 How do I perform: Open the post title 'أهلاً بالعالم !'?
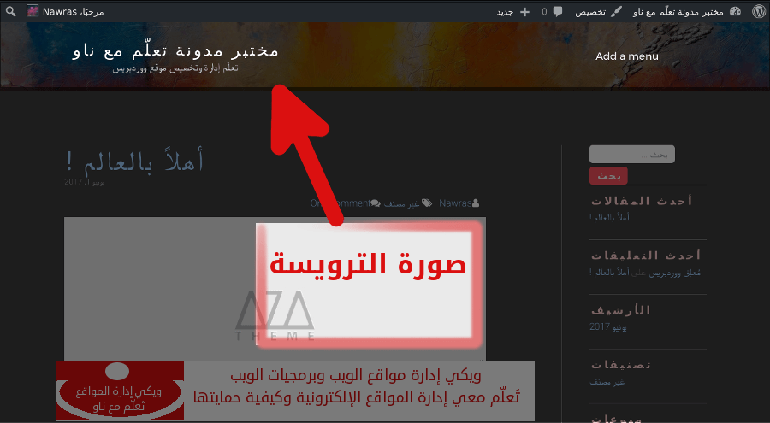pyautogui.click(x=133, y=160)
